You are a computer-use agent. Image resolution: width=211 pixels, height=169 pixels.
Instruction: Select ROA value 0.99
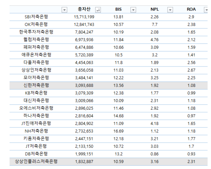pos(191,93)
